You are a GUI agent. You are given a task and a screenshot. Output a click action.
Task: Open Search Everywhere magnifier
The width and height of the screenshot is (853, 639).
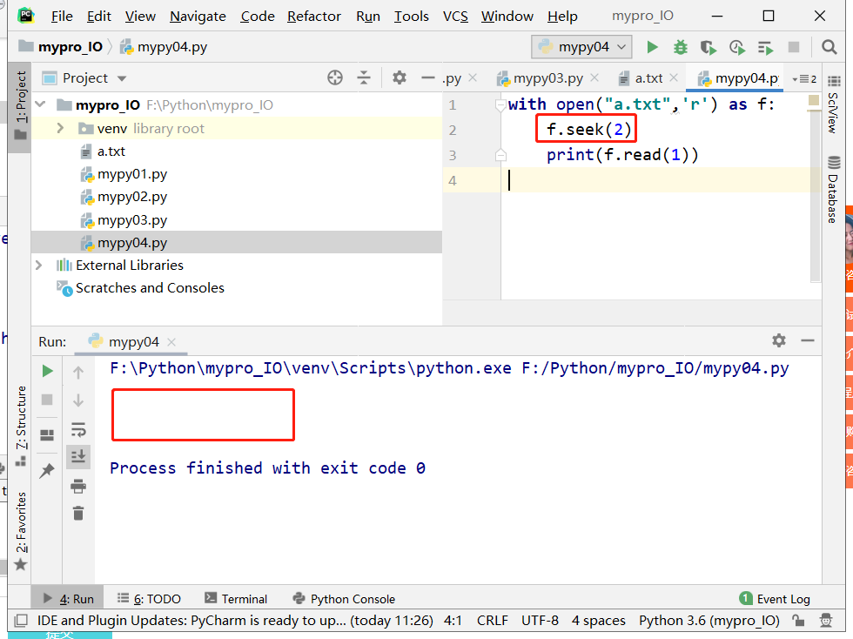pos(829,47)
